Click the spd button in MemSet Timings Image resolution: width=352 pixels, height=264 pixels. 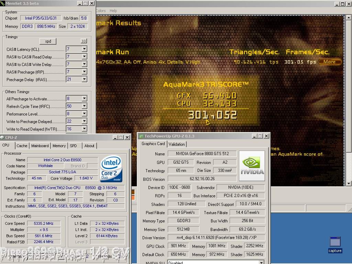click(x=48, y=41)
